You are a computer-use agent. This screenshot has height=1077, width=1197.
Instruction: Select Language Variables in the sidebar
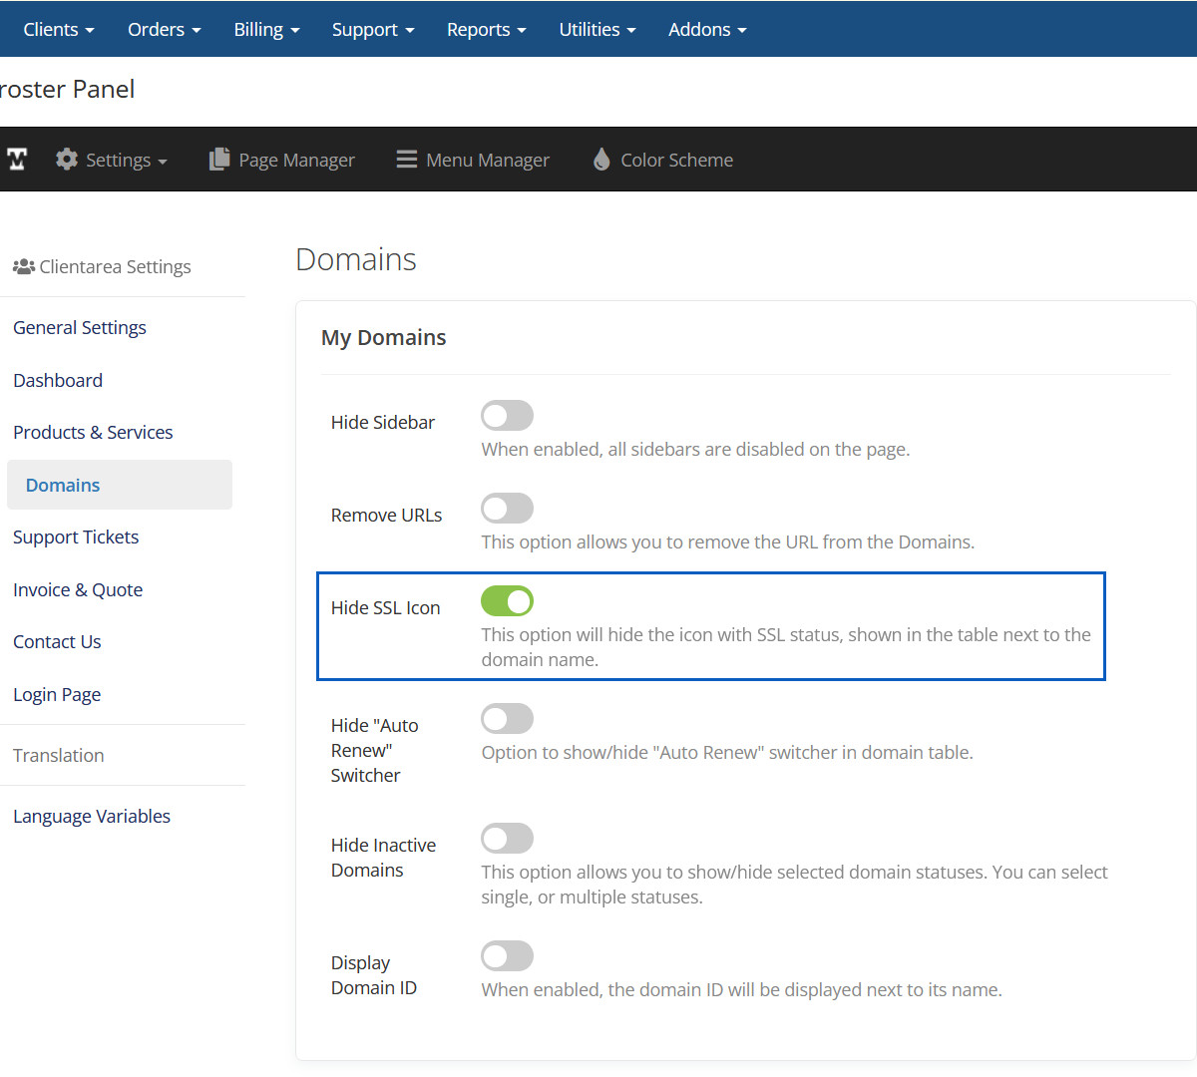pos(92,817)
